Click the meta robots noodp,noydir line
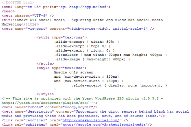This screenshot has height=127, width=191. coord(50,107)
